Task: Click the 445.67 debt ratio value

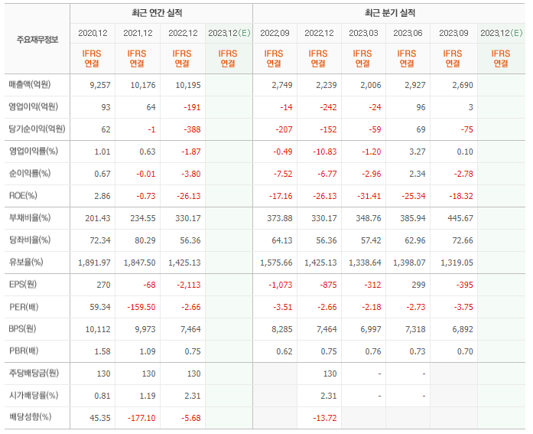Action: (x=460, y=218)
